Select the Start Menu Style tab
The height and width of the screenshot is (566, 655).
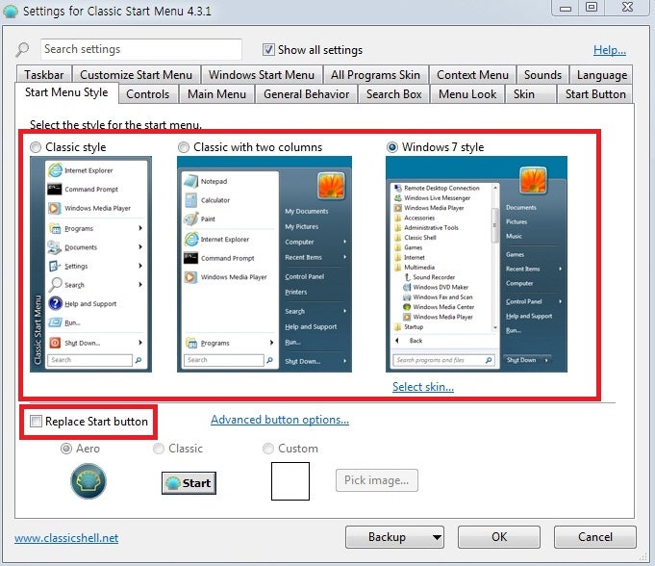click(x=66, y=92)
